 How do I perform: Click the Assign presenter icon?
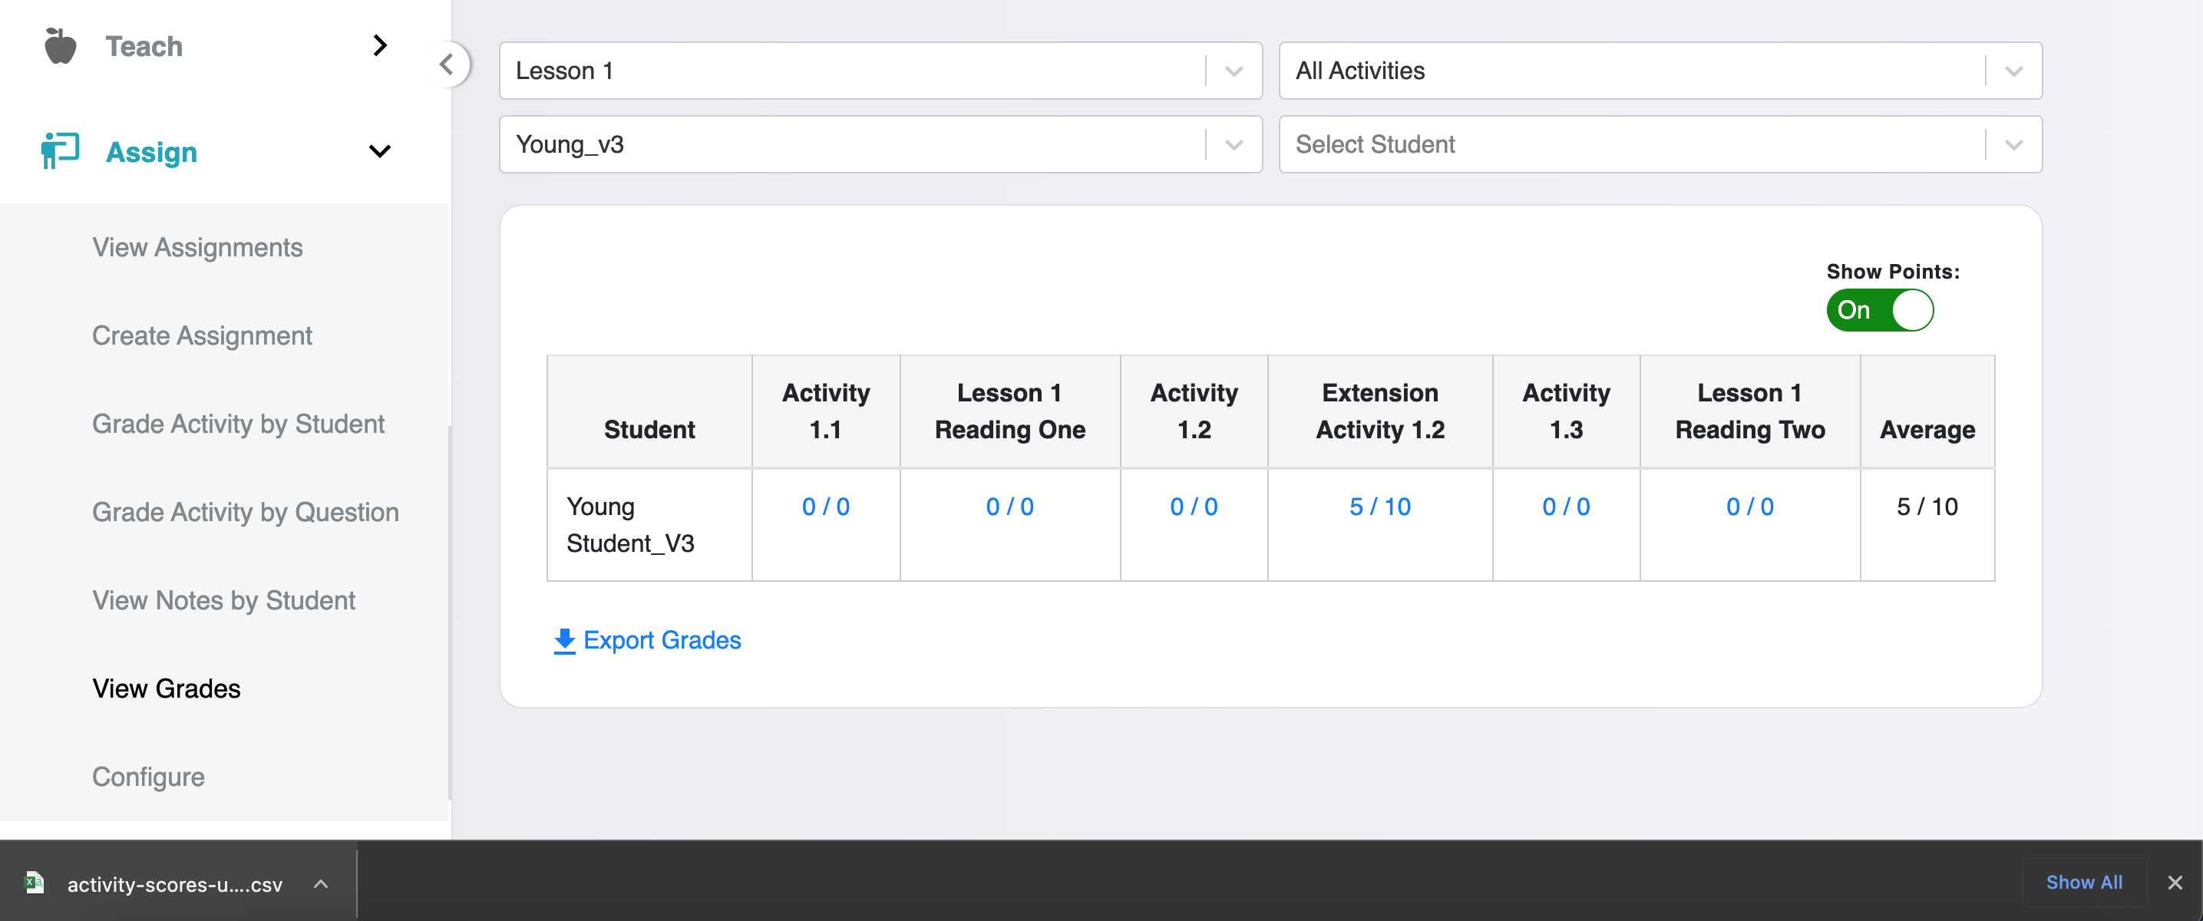tap(60, 150)
